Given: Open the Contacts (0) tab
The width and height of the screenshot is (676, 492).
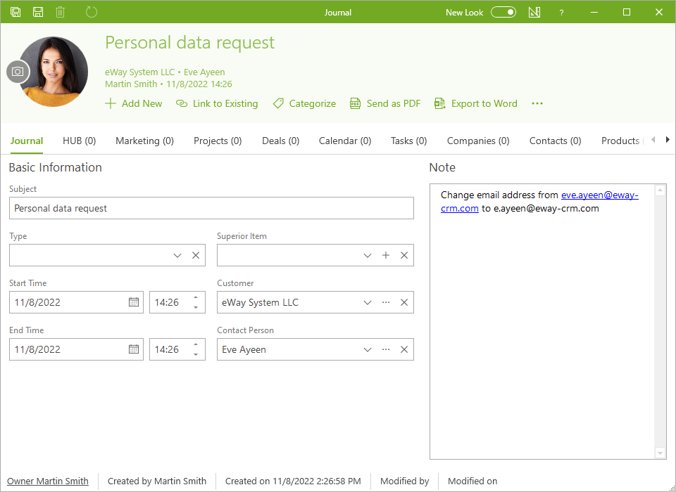Looking at the screenshot, I should click(x=556, y=141).
